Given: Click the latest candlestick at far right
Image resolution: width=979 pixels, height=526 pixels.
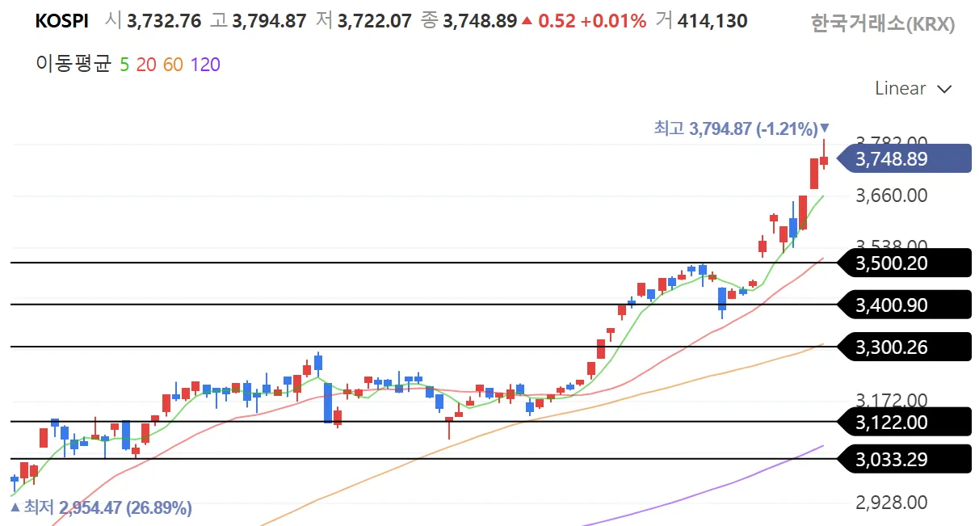Looking at the screenshot, I should pyautogui.click(x=824, y=160).
